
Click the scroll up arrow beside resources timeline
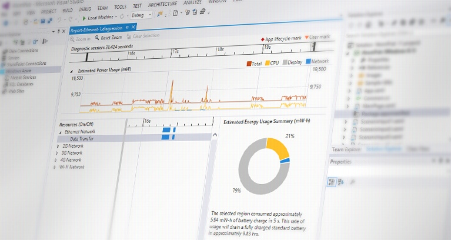coord(215,135)
